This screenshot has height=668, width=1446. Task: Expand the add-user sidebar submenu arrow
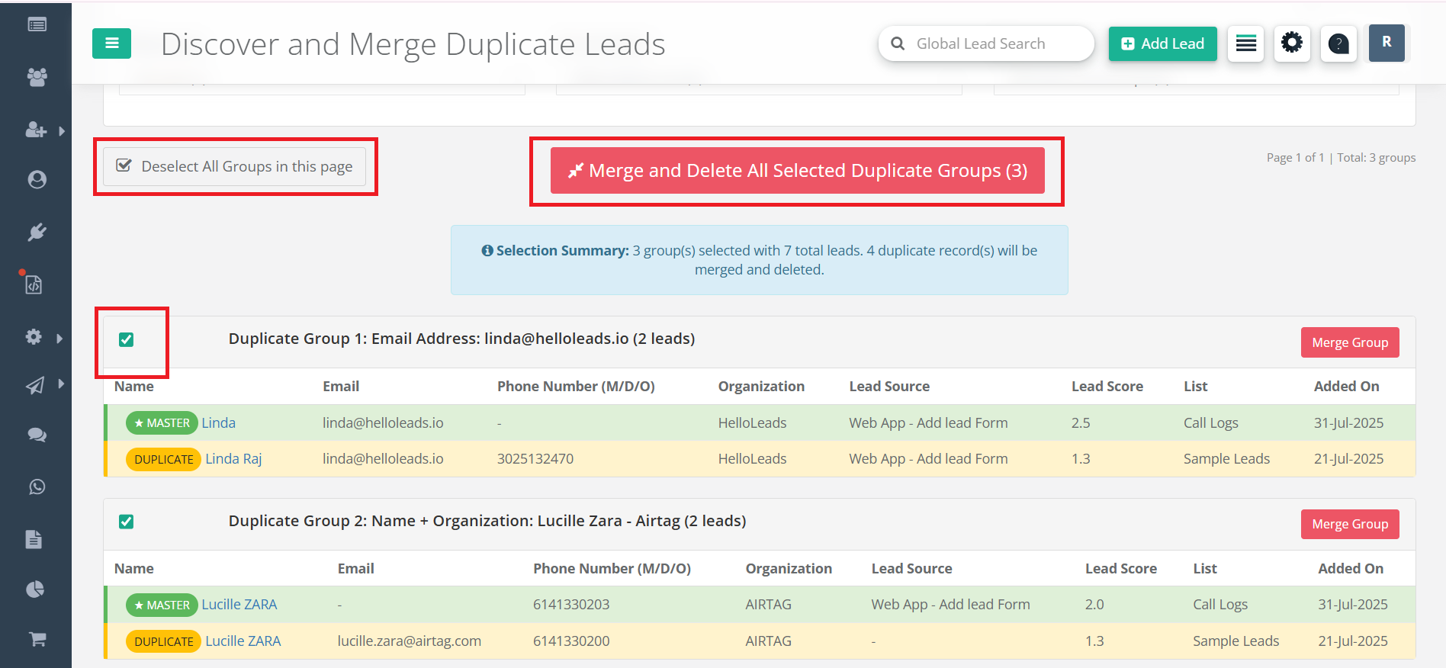(62, 131)
